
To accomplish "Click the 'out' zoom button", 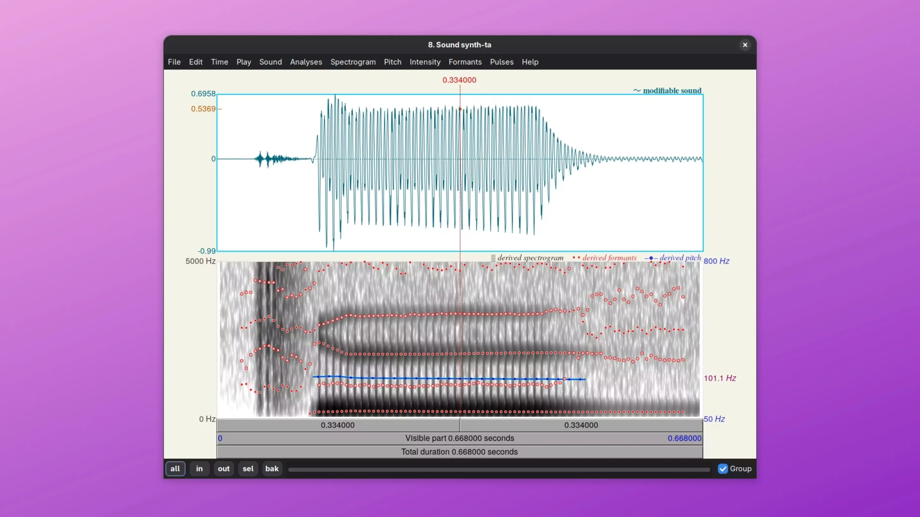I will [224, 468].
